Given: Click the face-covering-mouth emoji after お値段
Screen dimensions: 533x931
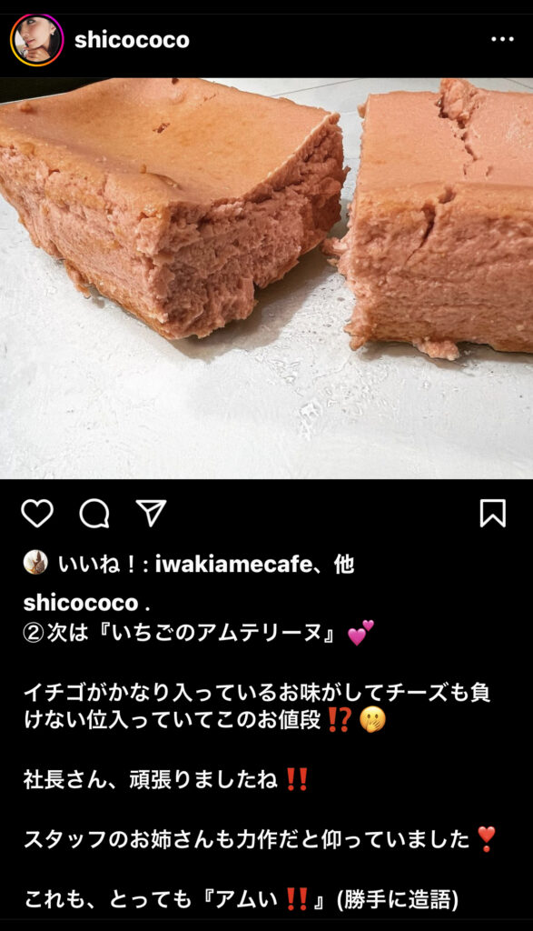Looking at the screenshot, I should [373, 721].
